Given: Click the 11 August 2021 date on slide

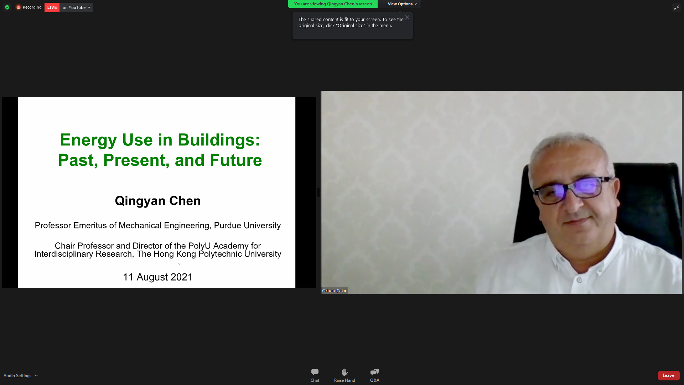Looking at the screenshot, I should pos(158,277).
